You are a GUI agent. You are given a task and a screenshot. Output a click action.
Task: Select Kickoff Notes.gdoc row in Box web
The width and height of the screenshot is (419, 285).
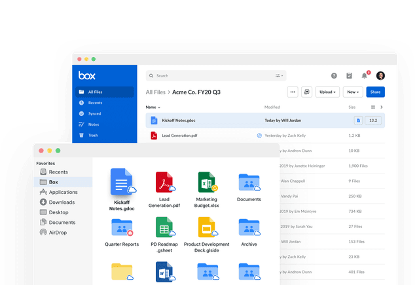click(265, 121)
